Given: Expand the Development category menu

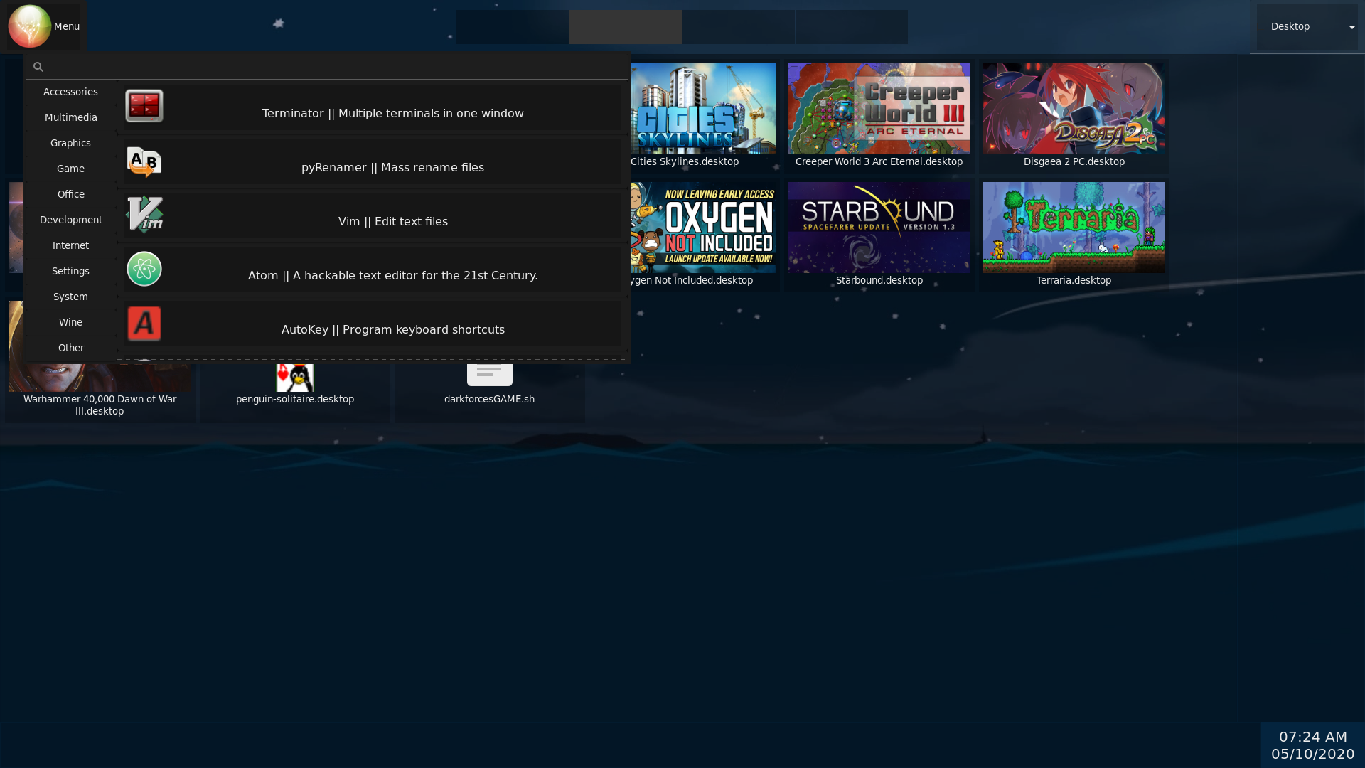Looking at the screenshot, I should (70, 220).
